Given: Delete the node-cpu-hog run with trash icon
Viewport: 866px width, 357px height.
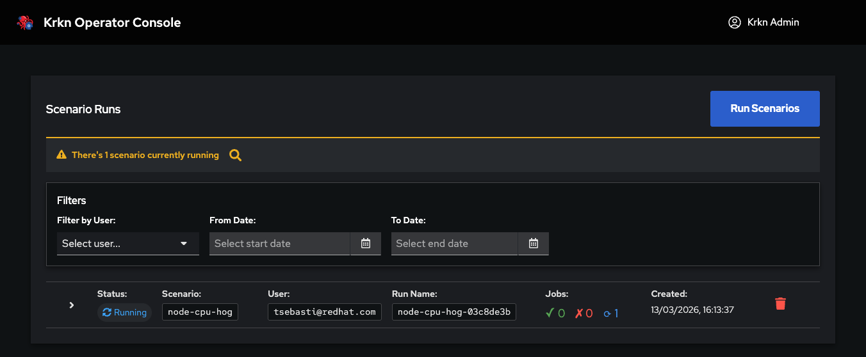Looking at the screenshot, I should click(780, 303).
